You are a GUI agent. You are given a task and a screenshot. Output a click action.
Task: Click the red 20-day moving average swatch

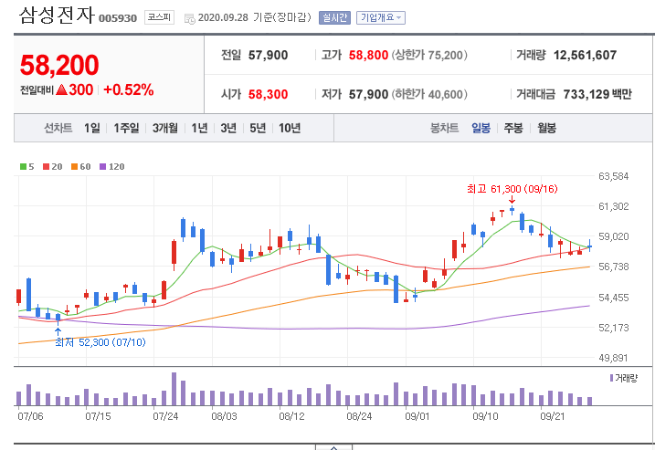click(x=46, y=166)
